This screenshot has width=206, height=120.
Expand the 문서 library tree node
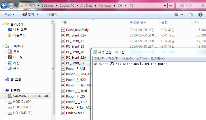pyautogui.click(x=6, y=52)
